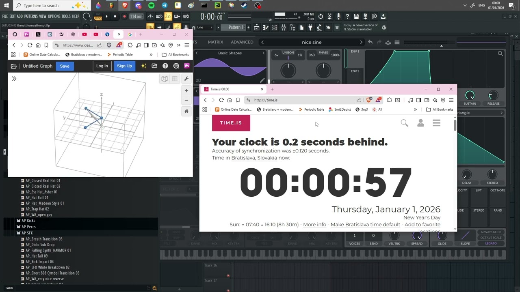Open the Periodic Table bookmark in Desmos browser
Viewport: 520px width, 292px height.
pyautogui.click(x=120, y=55)
